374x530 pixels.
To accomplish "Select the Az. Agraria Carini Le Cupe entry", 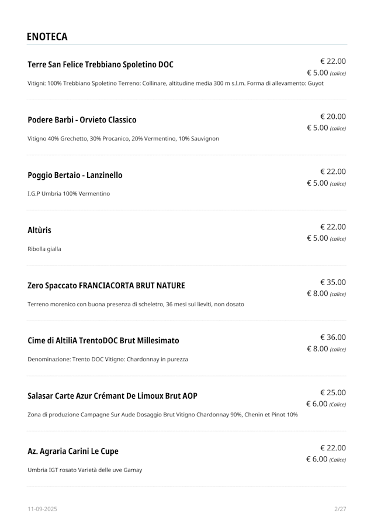I will pos(73,452).
